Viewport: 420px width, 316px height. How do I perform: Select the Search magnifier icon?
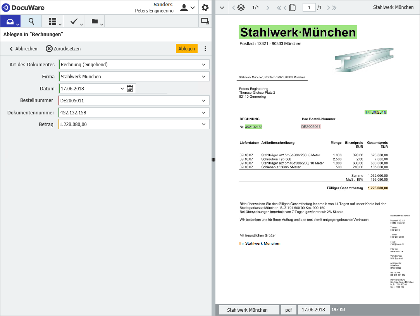(x=31, y=21)
